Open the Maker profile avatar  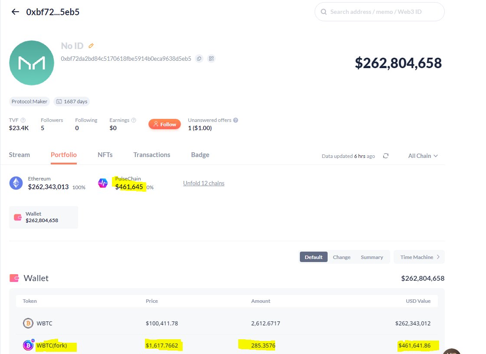click(32, 63)
